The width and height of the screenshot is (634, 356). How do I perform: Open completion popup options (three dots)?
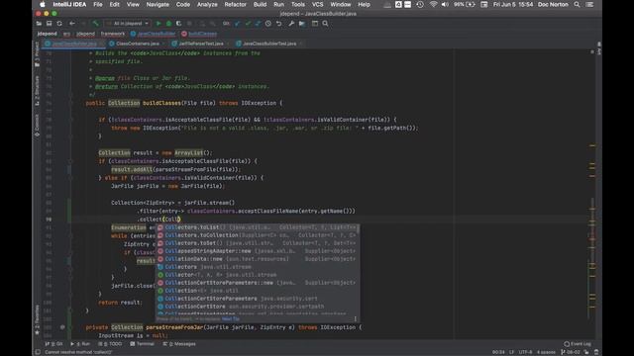pos(356,318)
